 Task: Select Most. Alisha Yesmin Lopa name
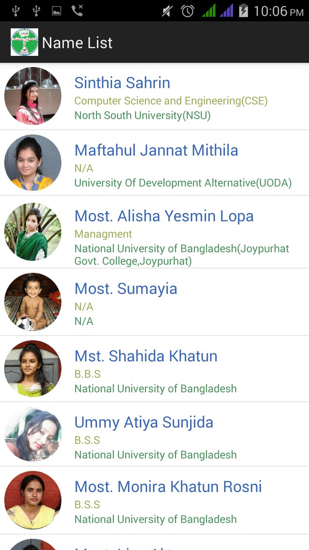[164, 216]
